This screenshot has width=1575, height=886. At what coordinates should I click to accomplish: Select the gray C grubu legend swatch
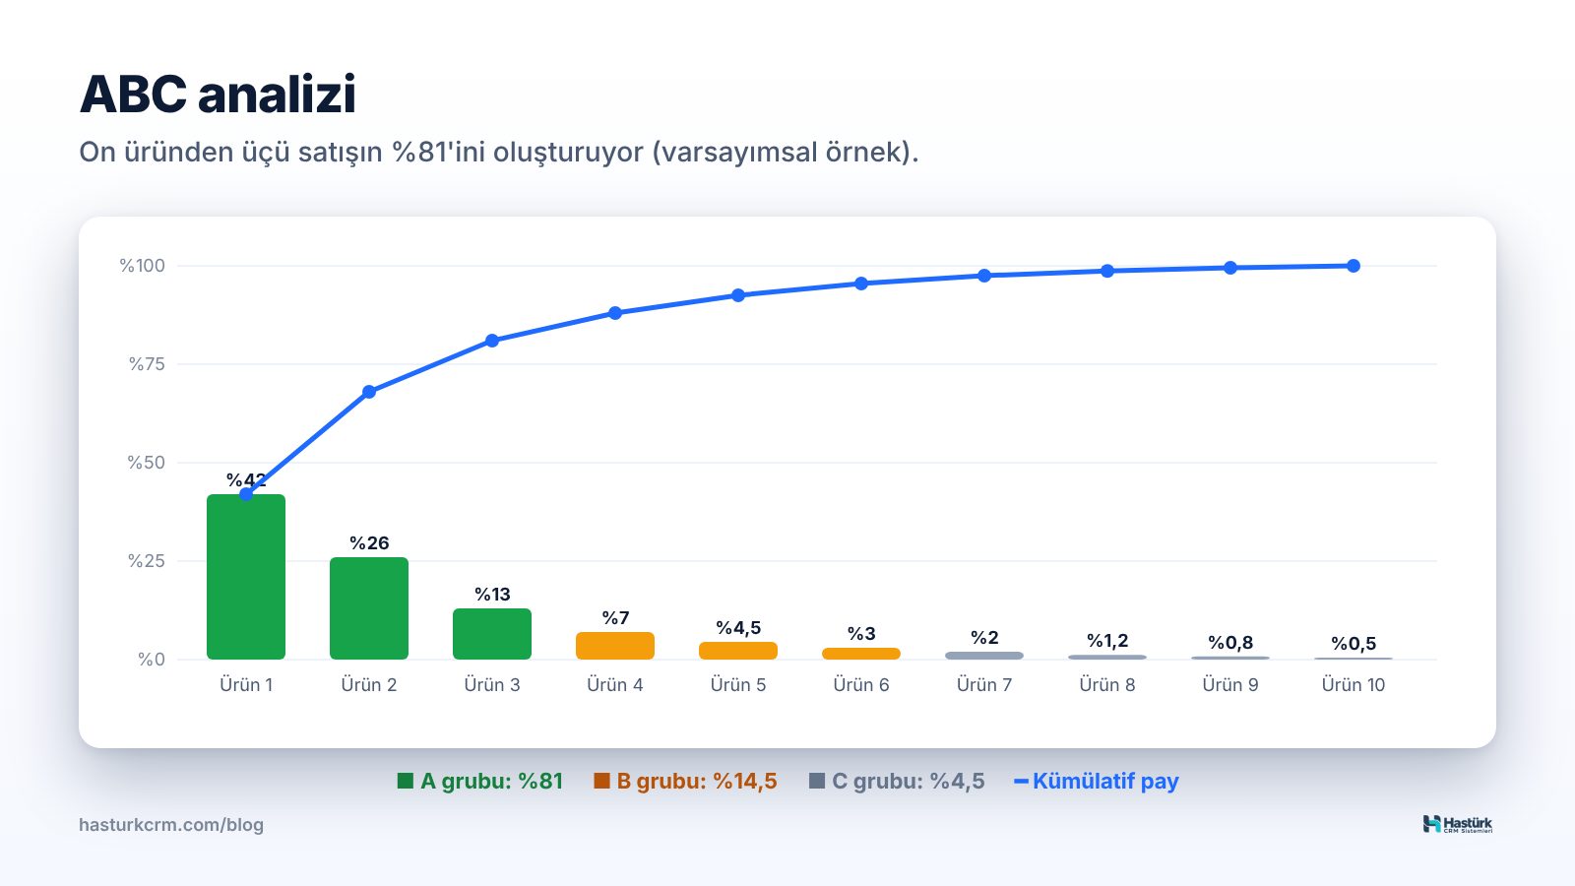point(816,781)
